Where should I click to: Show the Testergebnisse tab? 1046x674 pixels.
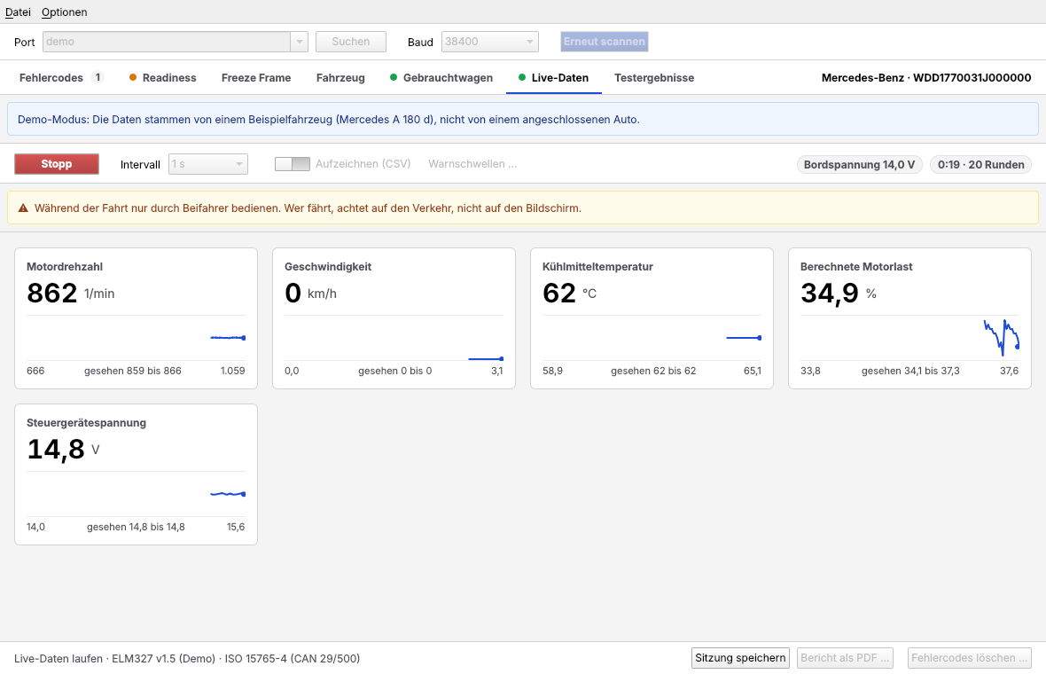click(654, 77)
